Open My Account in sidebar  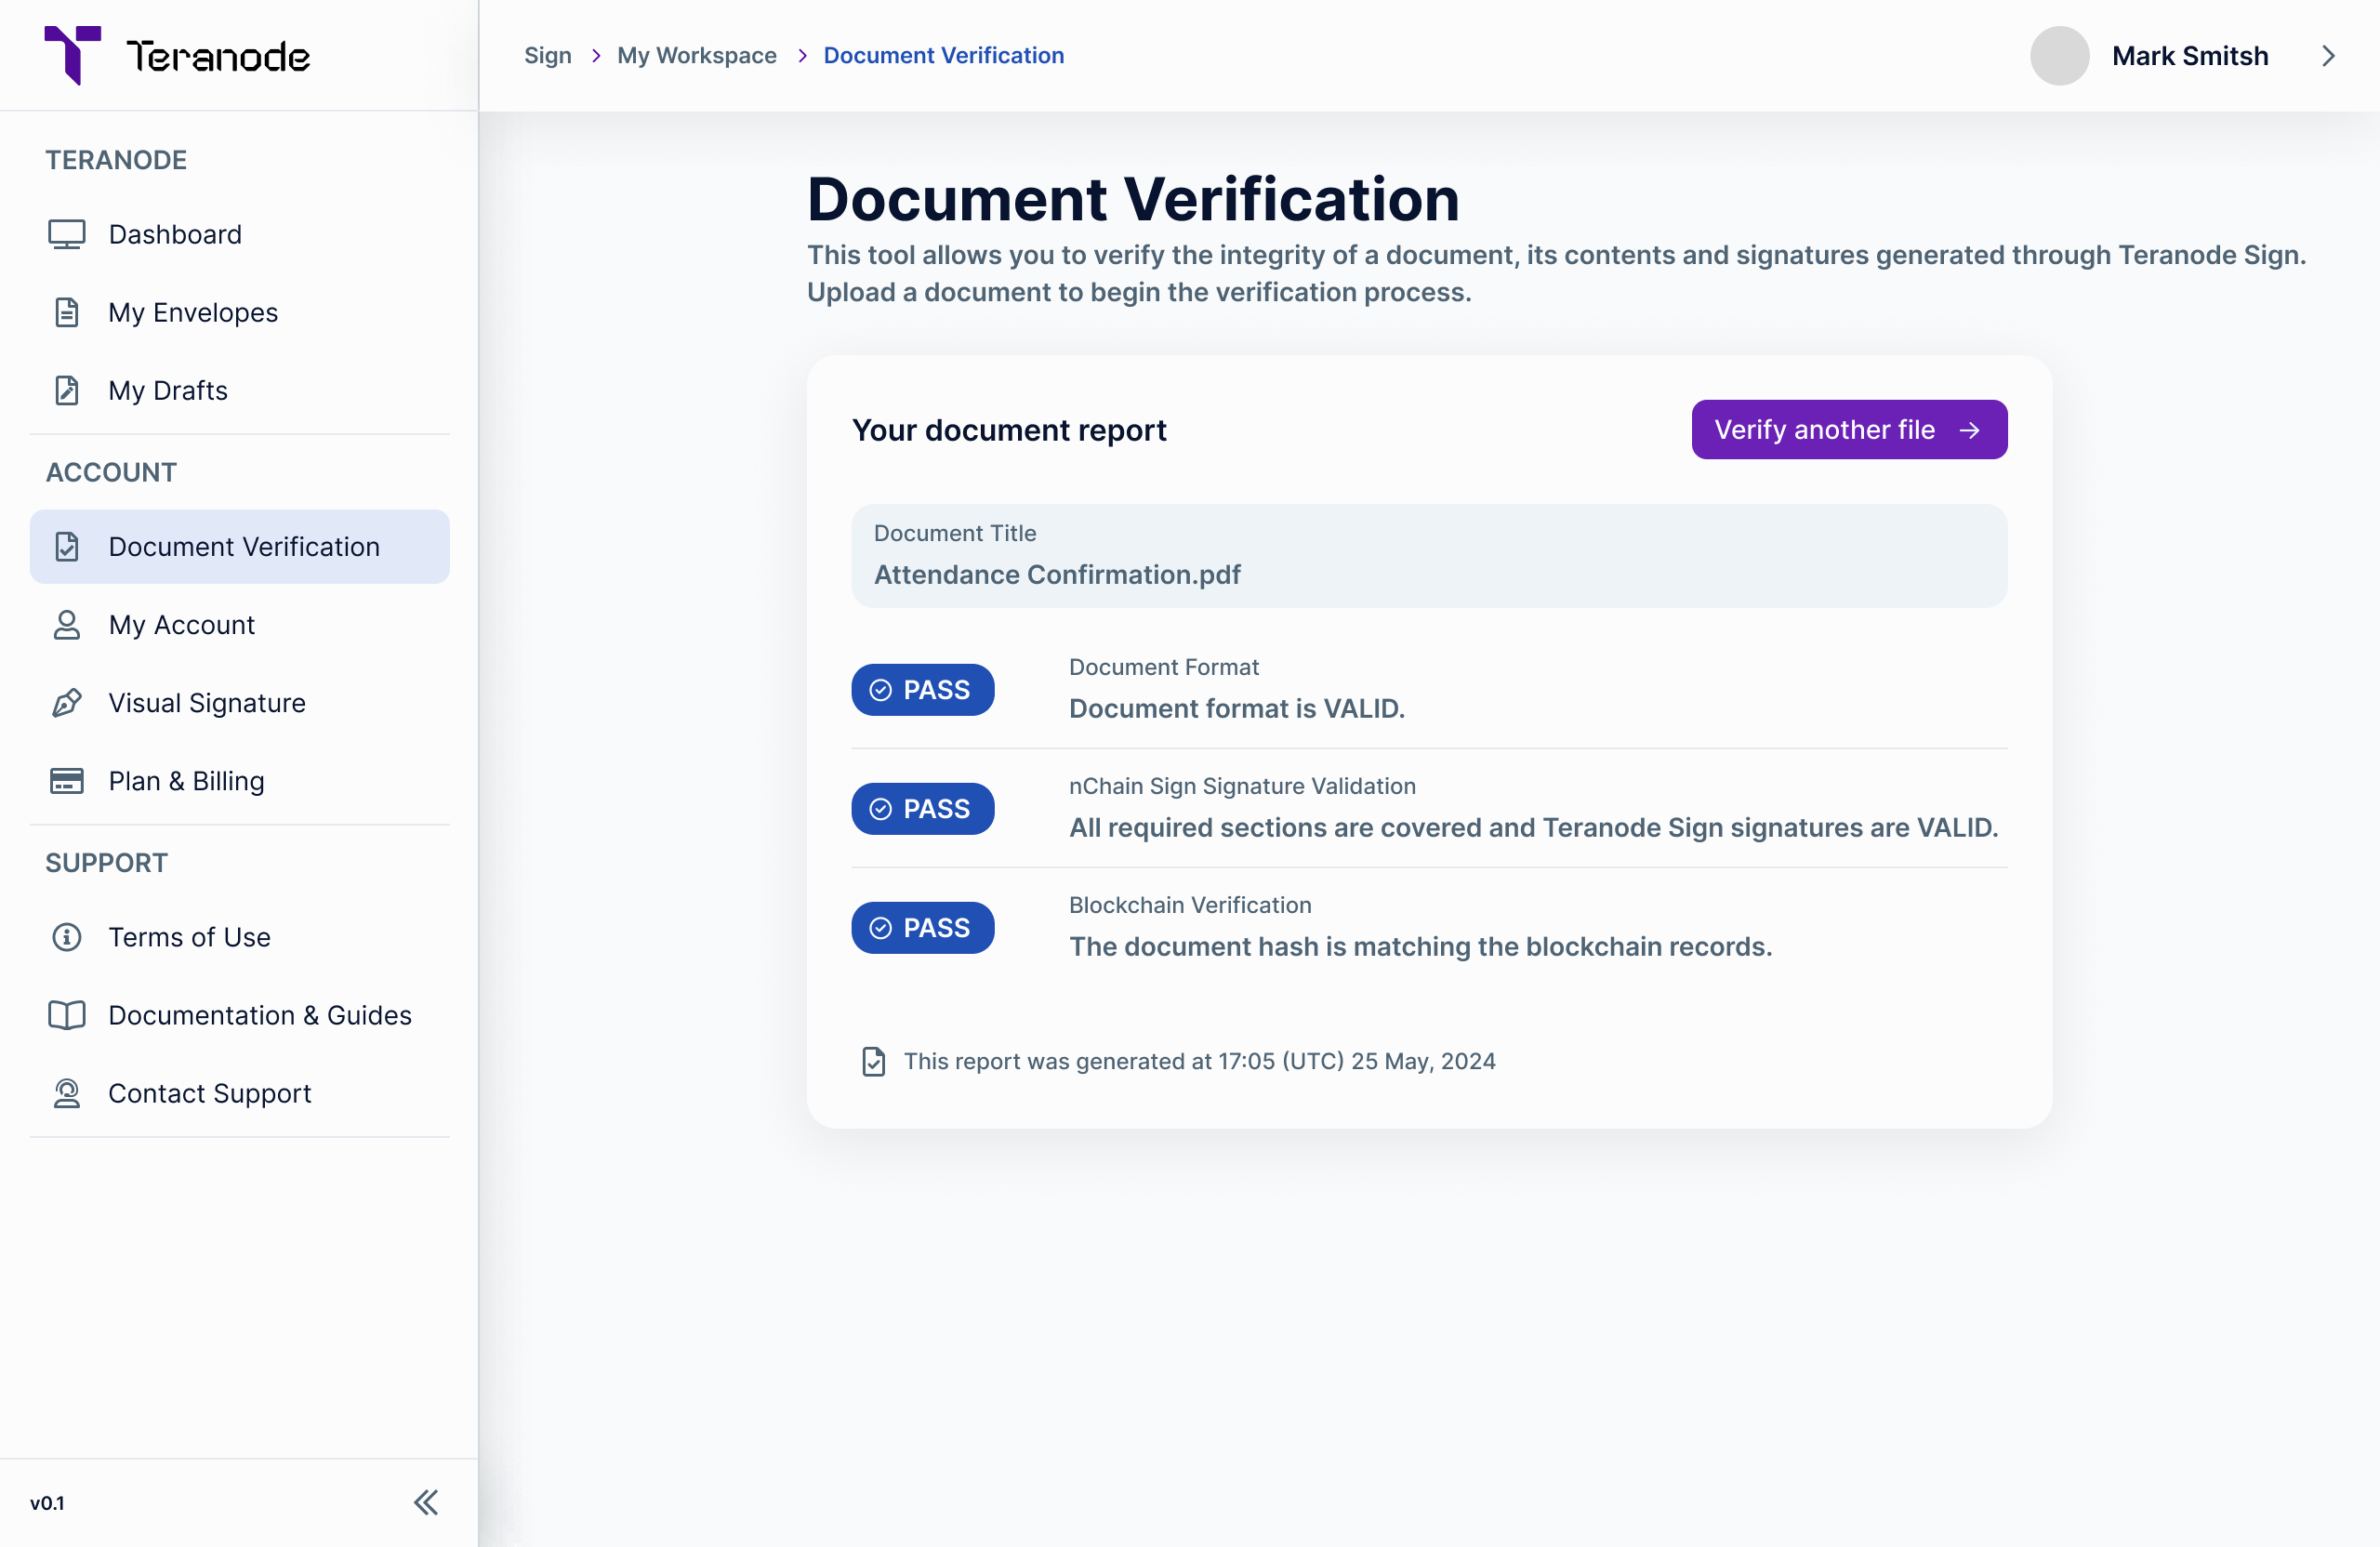(181, 625)
